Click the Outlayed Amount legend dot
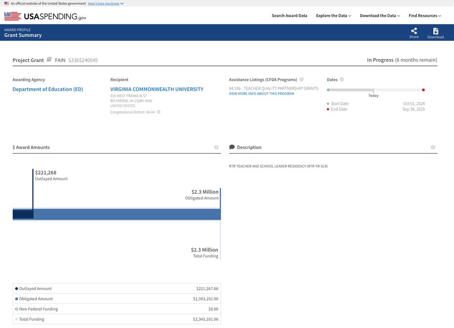 point(16,288)
